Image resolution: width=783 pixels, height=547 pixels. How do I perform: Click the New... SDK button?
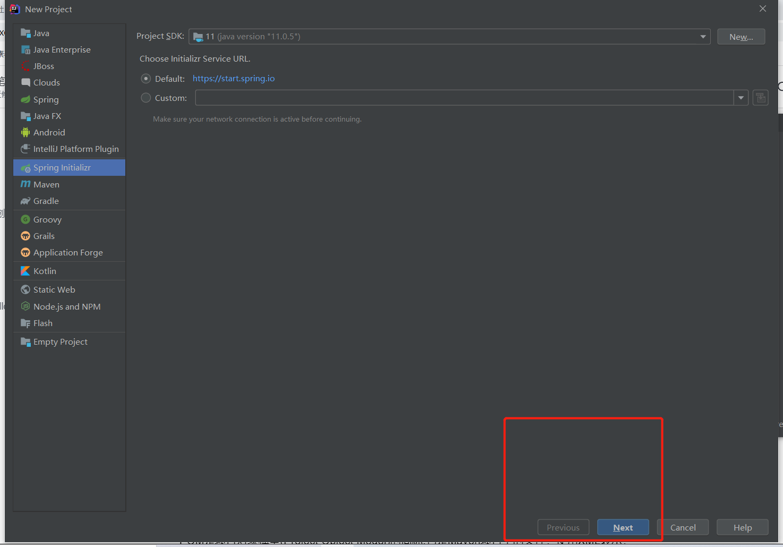coord(741,37)
